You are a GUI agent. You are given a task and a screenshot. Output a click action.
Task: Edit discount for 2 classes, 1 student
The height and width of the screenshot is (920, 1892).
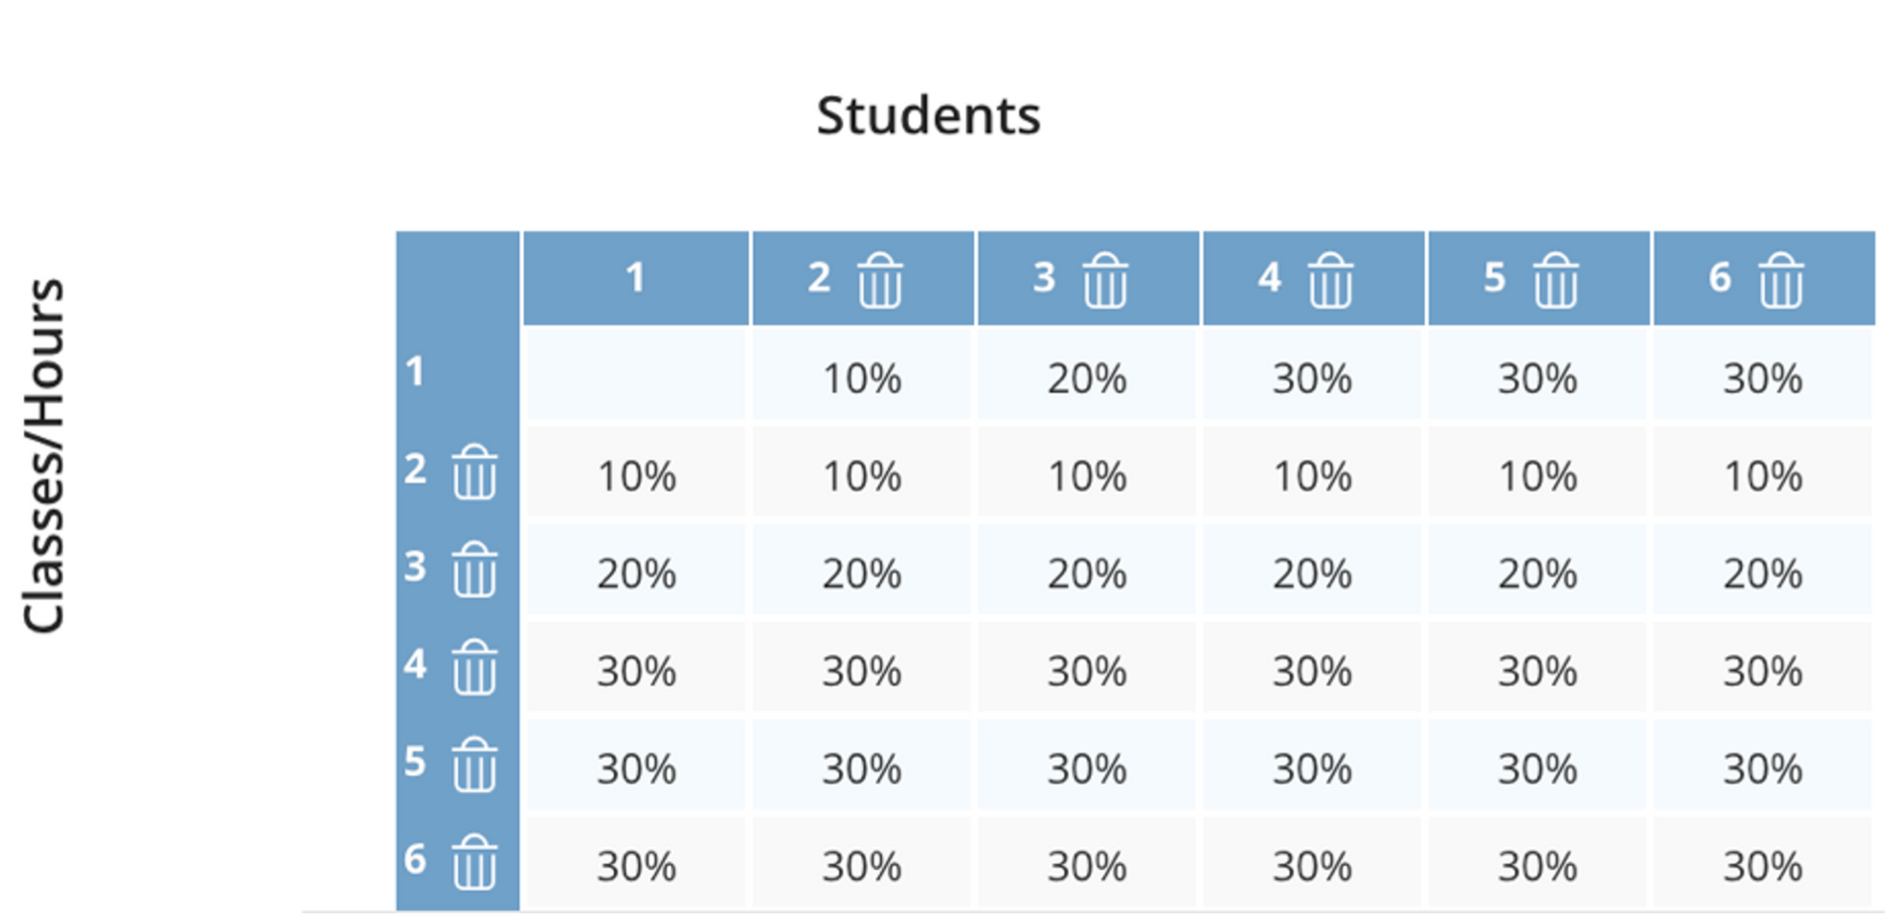(x=637, y=476)
